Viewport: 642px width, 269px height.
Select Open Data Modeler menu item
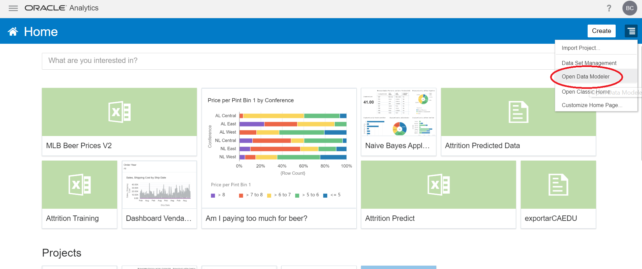point(596,76)
